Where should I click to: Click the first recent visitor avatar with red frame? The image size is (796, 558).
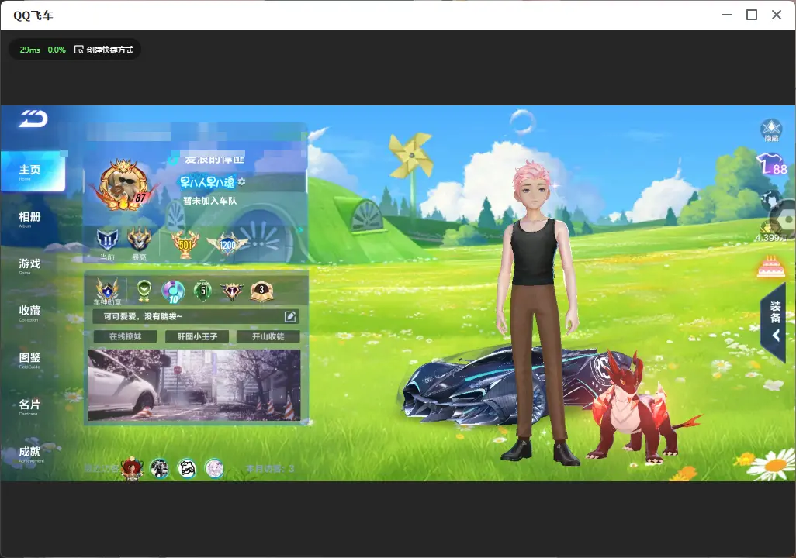[132, 467]
